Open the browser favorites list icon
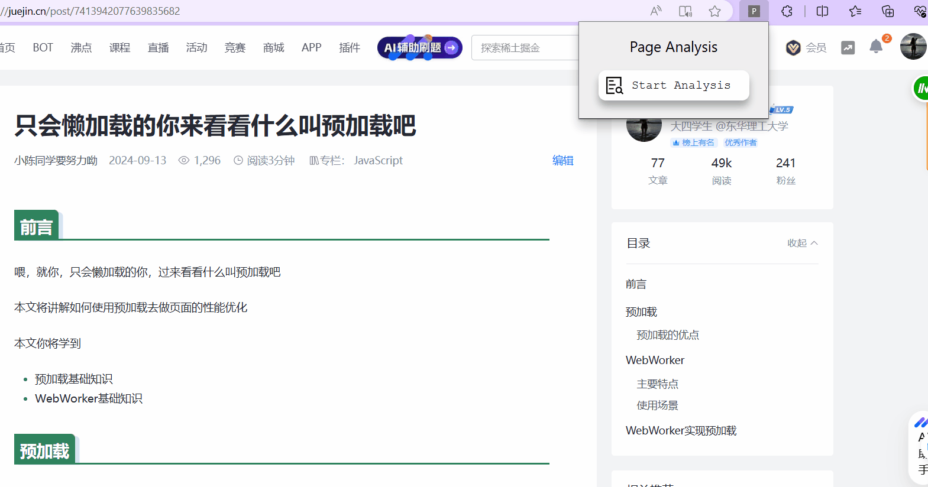Image resolution: width=928 pixels, height=487 pixels. point(855,11)
